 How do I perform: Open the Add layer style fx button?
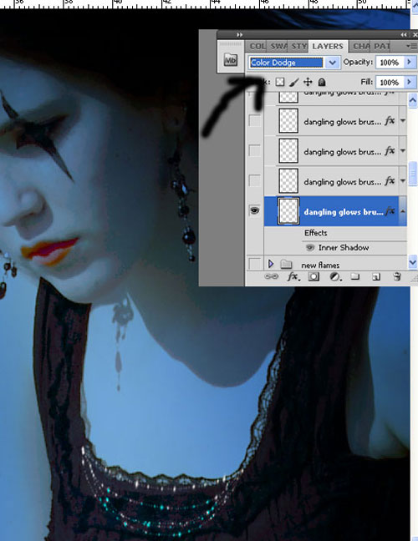pyautogui.click(x=293, y=276)
